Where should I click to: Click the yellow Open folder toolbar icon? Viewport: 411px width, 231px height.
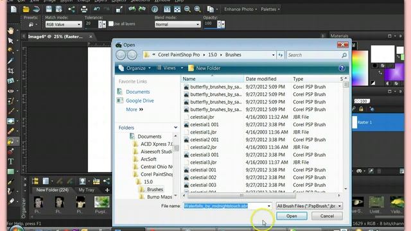click(x=26, y=9)
